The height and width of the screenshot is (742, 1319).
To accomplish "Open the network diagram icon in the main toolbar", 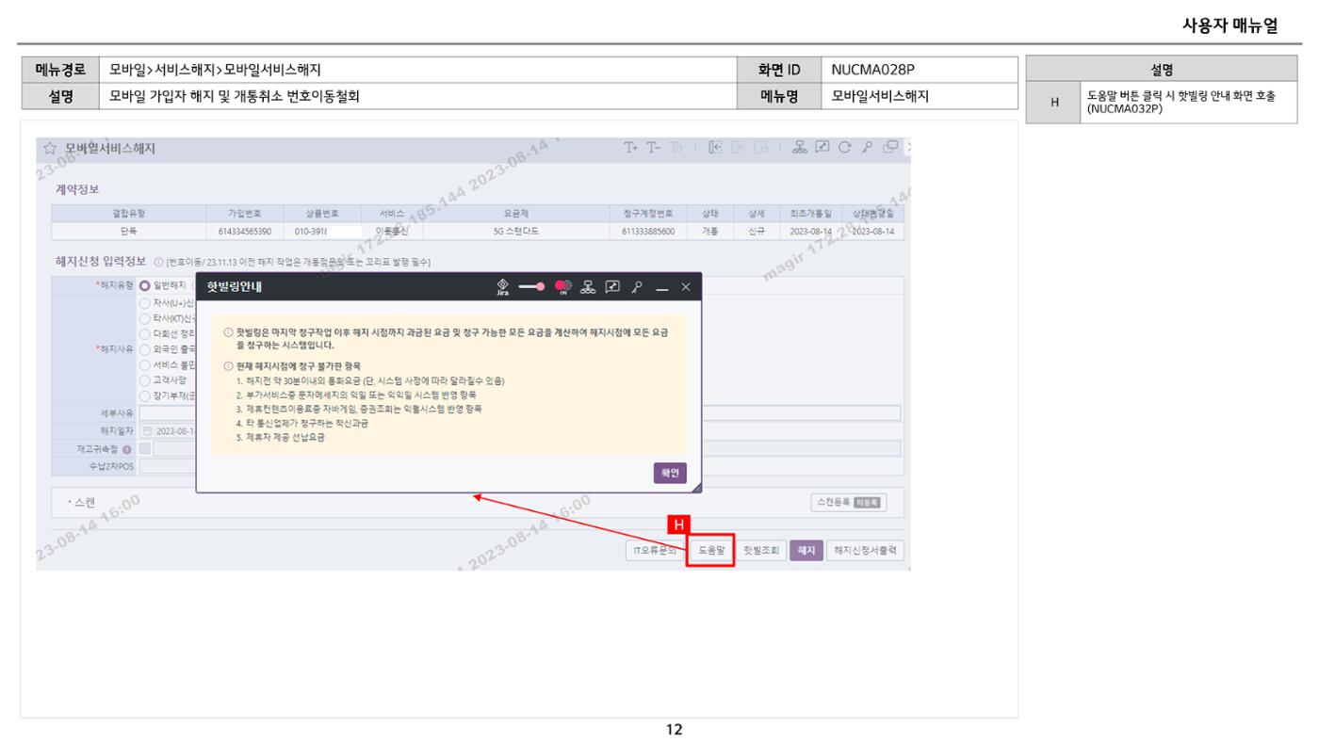I will 800,148.
